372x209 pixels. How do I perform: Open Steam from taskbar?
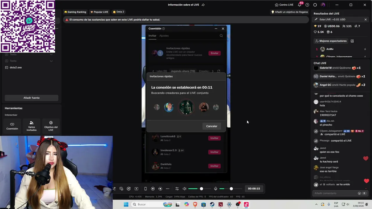pyautogui.click(x=212, y=204)
